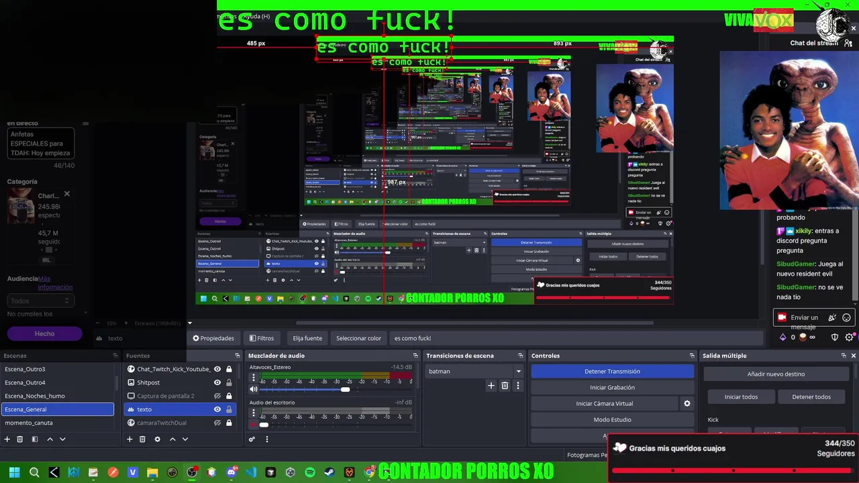Open Visual Studio Code from the taskbar

pyautogui.click(x=251, y=472)
